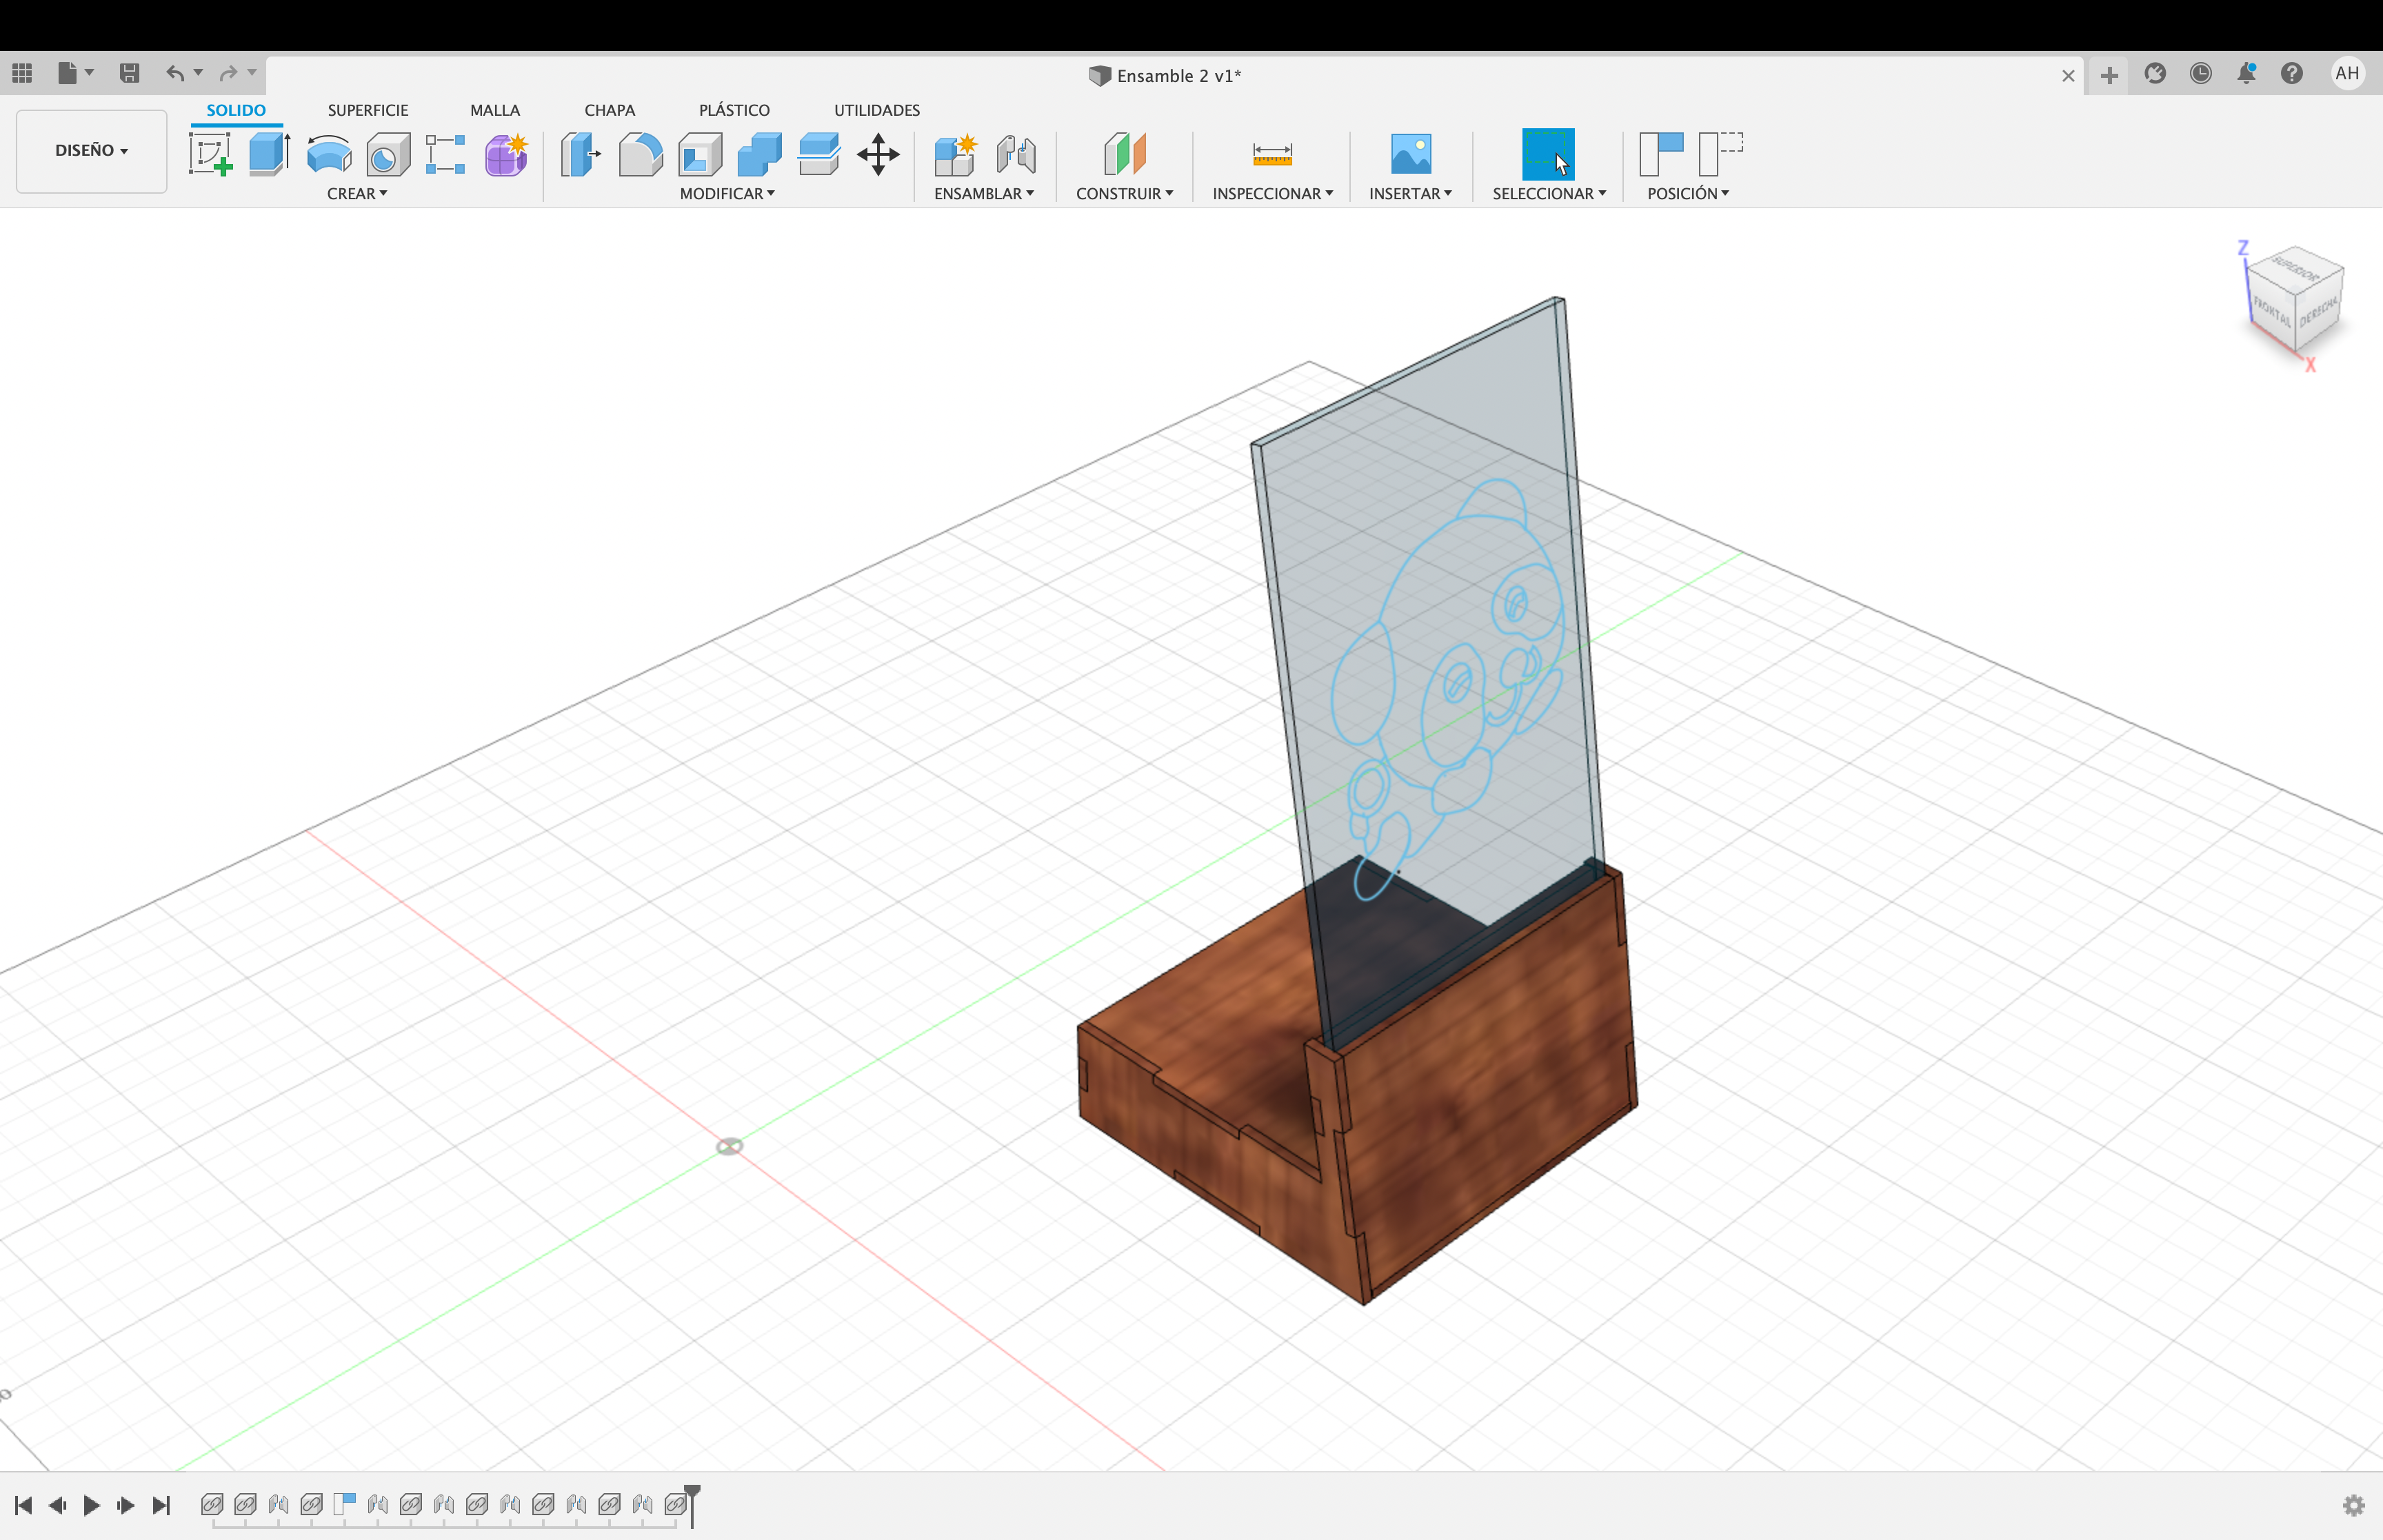2383x1540 pixels.
Task: Select the purple Create Form tool
Action: [x=507, y=154]
